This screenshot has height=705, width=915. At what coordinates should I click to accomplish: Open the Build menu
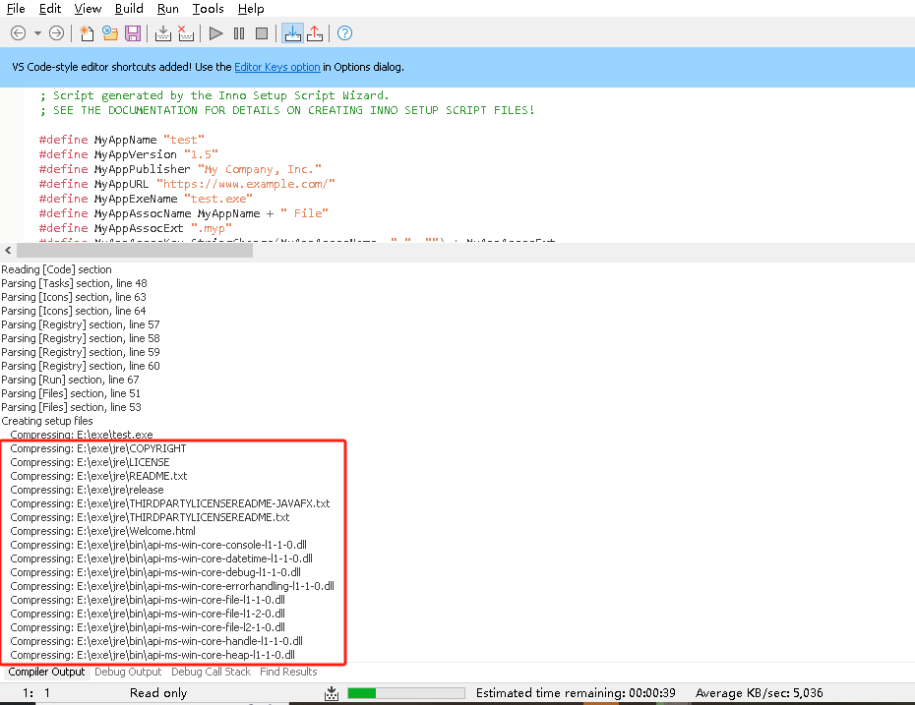click(128, 9)
